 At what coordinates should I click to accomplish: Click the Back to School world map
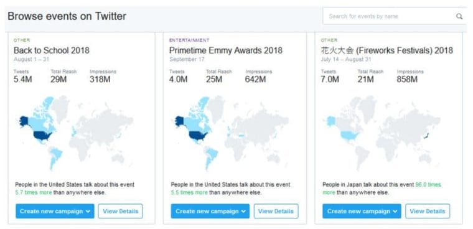pyautogui.click(x=76, y=133)
